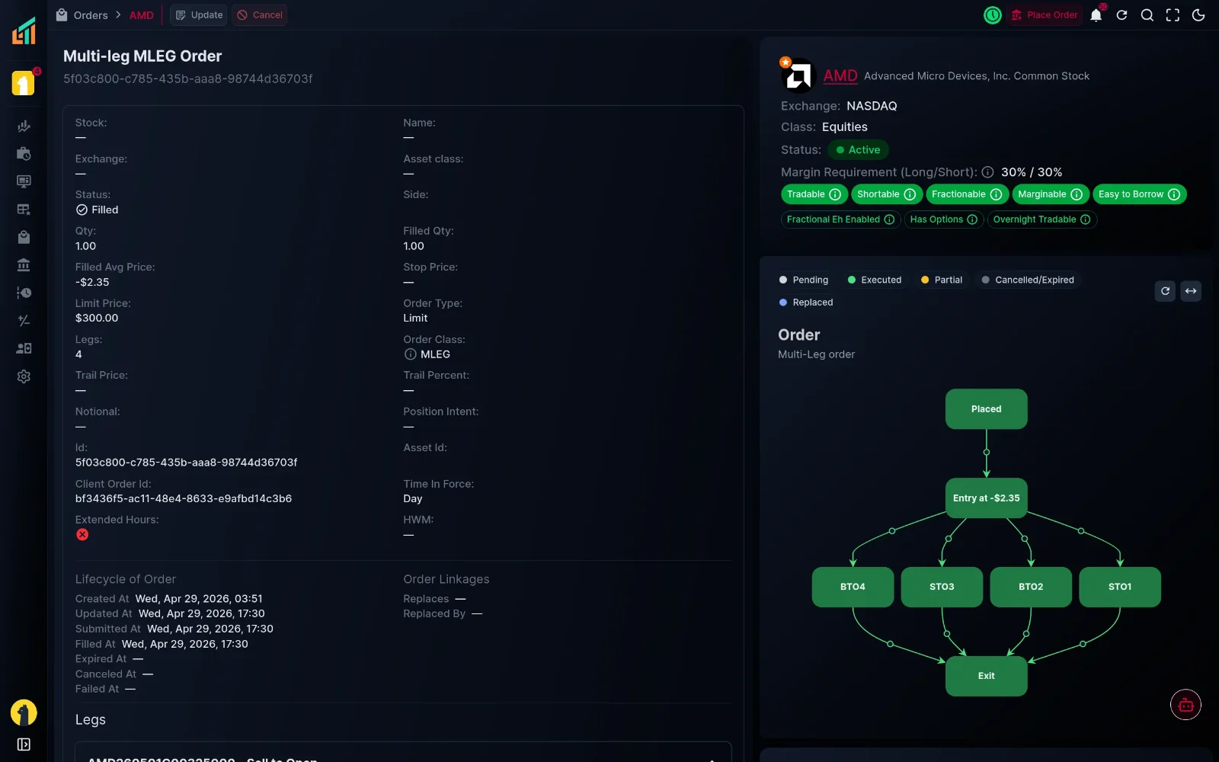Screen dimensions: 1219x762
Task: Click the Active status badge
Action: pos(859,150)
